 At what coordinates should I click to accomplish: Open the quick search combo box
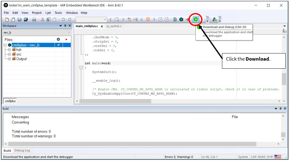click(x=91, y=20)
